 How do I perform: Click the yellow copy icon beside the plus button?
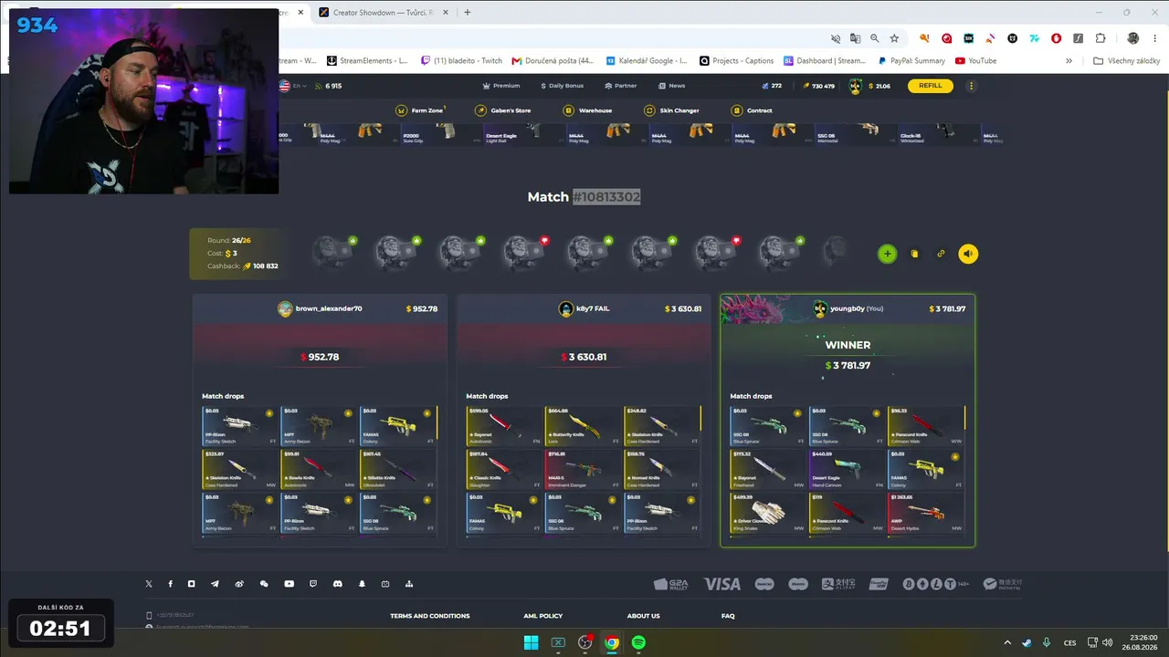click(914, 254)
